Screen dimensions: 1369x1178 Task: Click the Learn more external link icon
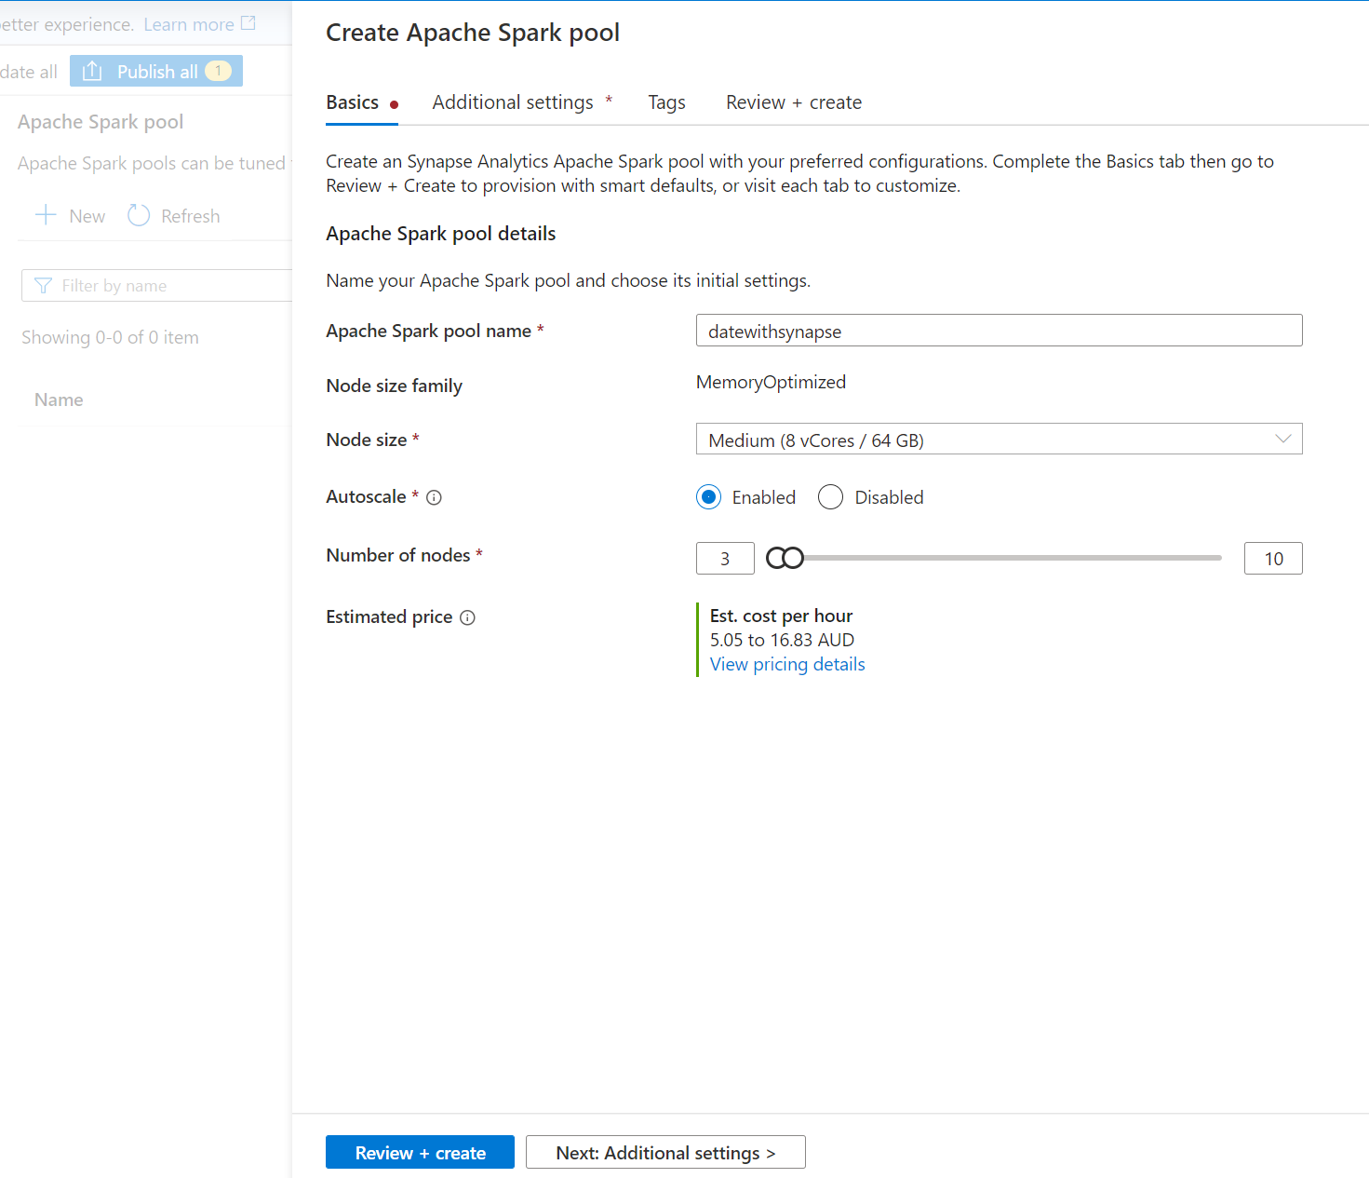tap(248, 23)
